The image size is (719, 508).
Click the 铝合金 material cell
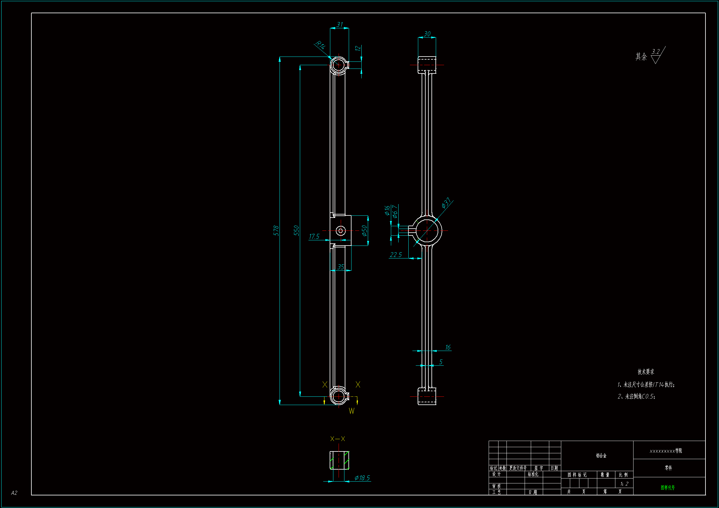[601, 455]
